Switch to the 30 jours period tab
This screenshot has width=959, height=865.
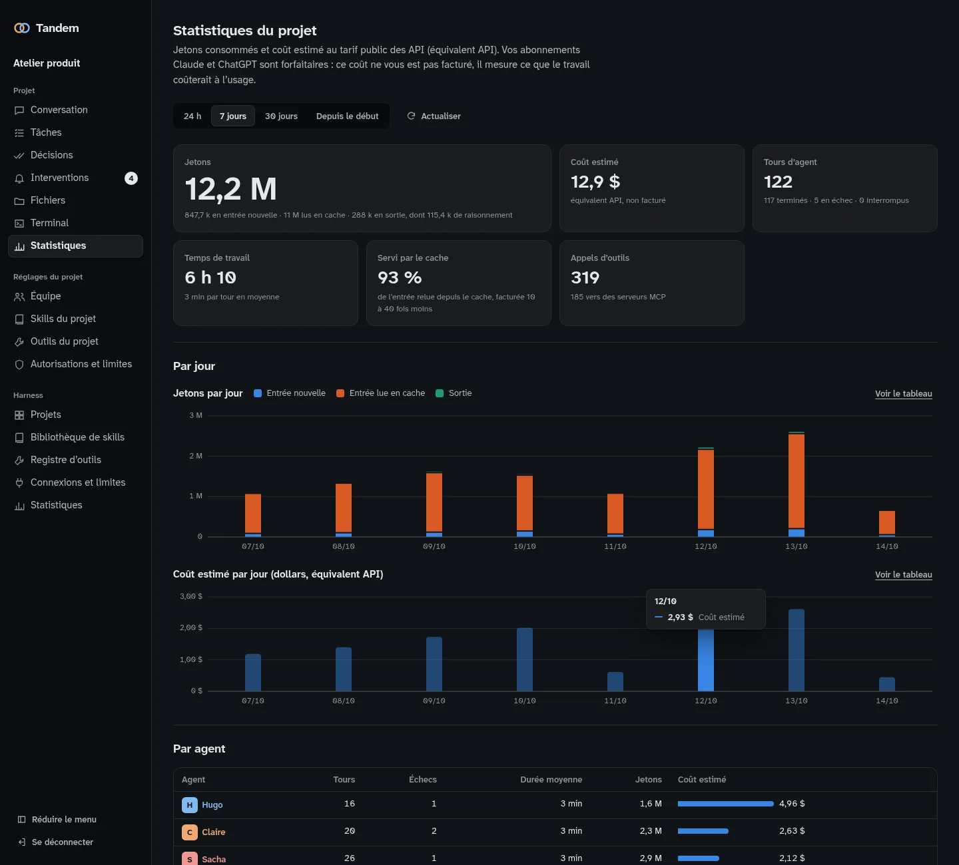[281, 116]
